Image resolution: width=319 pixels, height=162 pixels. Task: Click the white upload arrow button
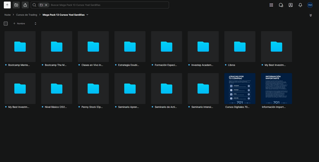(7, 5)
